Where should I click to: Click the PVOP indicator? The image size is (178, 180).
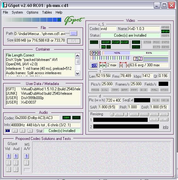116,42
